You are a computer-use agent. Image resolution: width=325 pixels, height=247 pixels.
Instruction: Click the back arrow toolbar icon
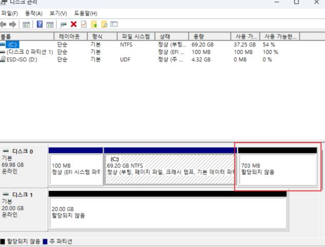point(4,24)
